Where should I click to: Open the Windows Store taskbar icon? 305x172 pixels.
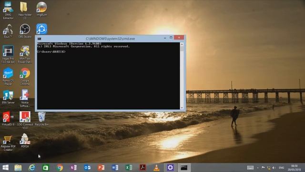tap(46, 168)
